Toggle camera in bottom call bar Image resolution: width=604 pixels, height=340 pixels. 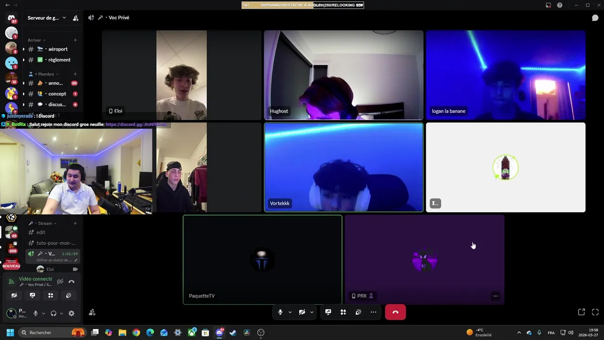coord(302,312)
